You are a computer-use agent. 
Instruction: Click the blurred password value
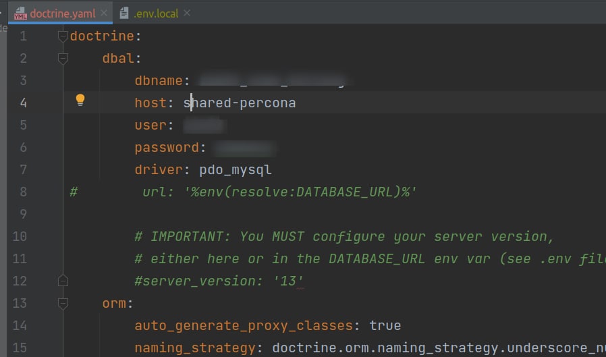tap(244, 148)
